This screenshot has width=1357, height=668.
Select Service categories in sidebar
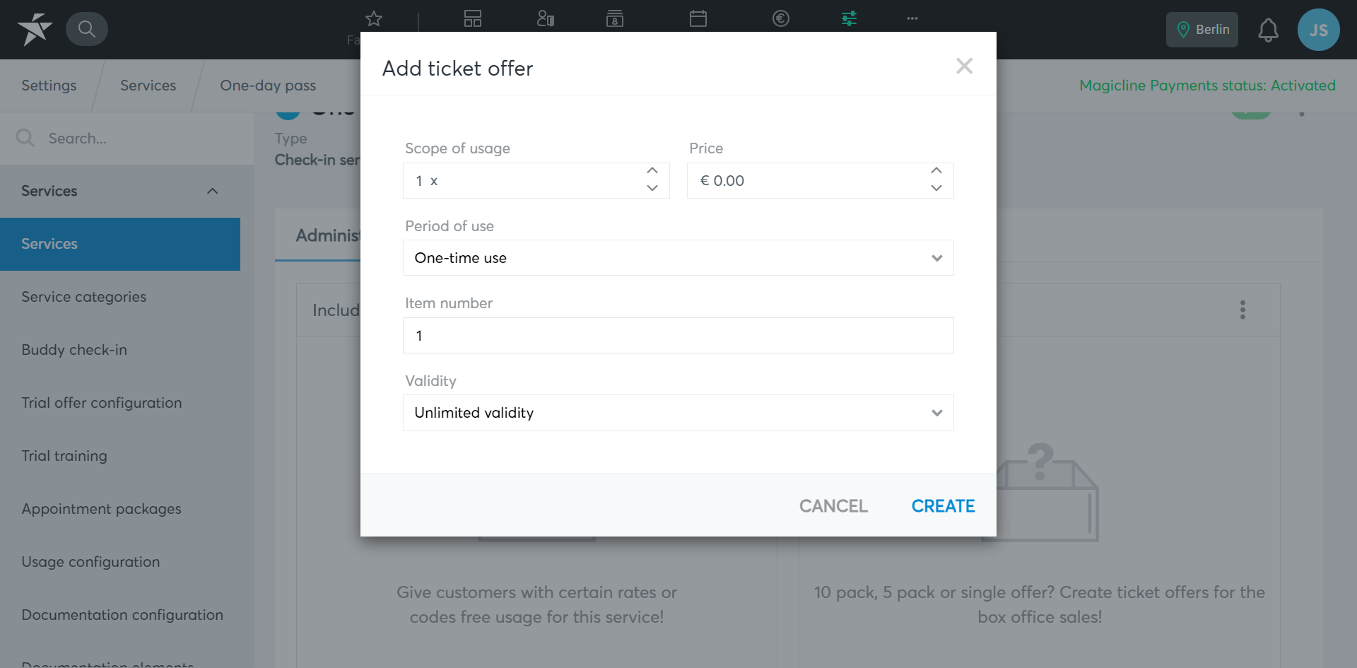click(84, 297)
